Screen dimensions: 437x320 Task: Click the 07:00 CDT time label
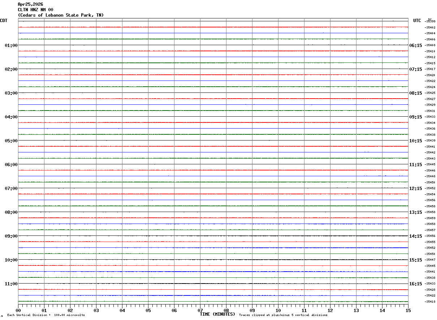click(11, 188)
